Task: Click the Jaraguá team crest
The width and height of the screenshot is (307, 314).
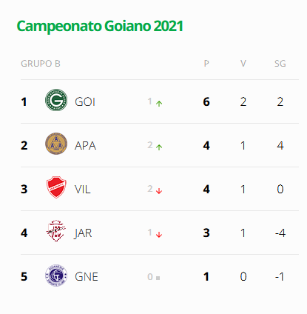Action: (x=56, y=231)
